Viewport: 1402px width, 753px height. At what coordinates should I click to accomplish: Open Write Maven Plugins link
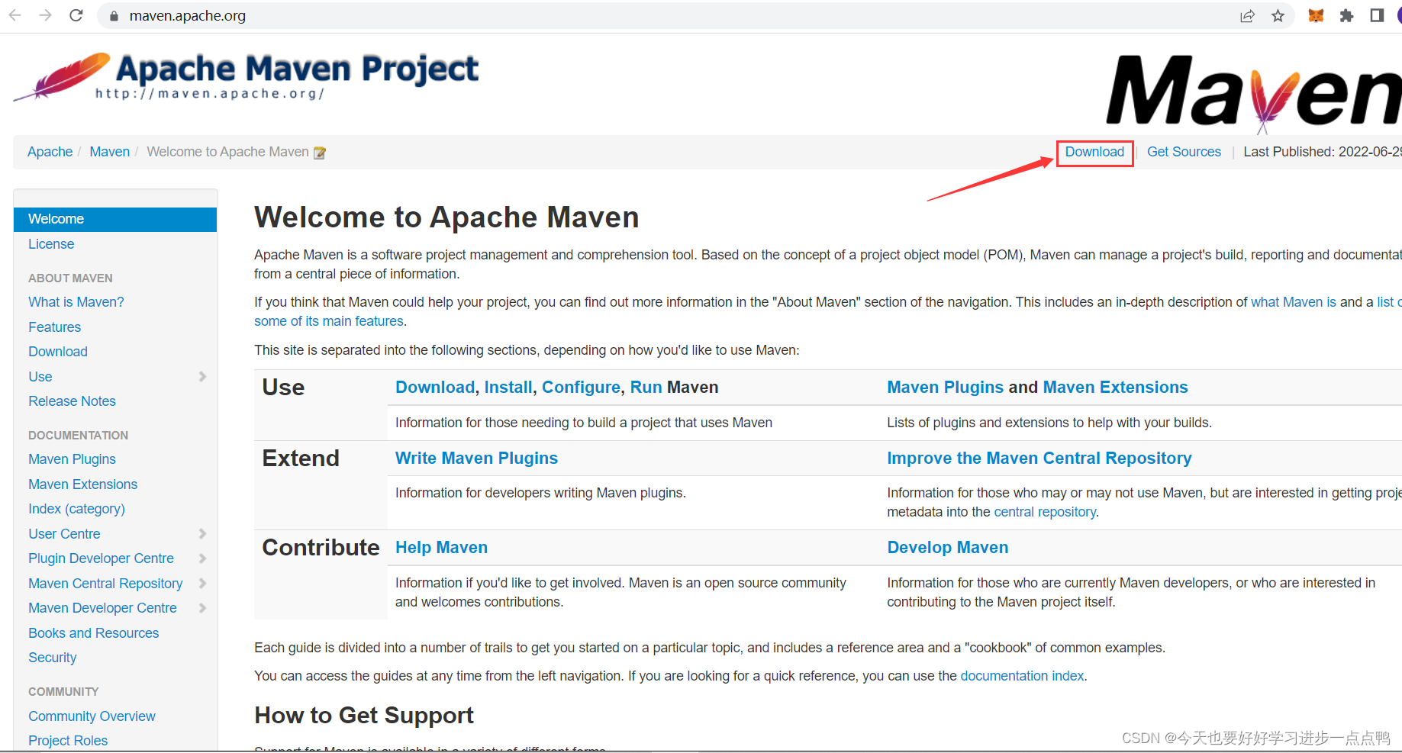[476, 459]
